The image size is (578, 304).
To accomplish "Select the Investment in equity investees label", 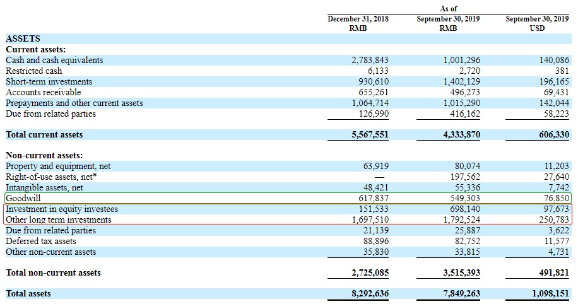I will click(62, 209).
